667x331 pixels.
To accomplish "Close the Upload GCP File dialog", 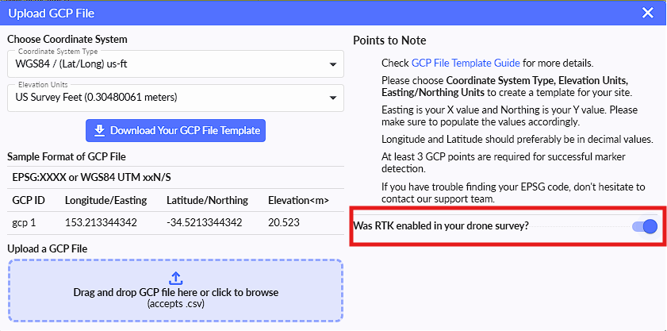I will pos(648,12).
